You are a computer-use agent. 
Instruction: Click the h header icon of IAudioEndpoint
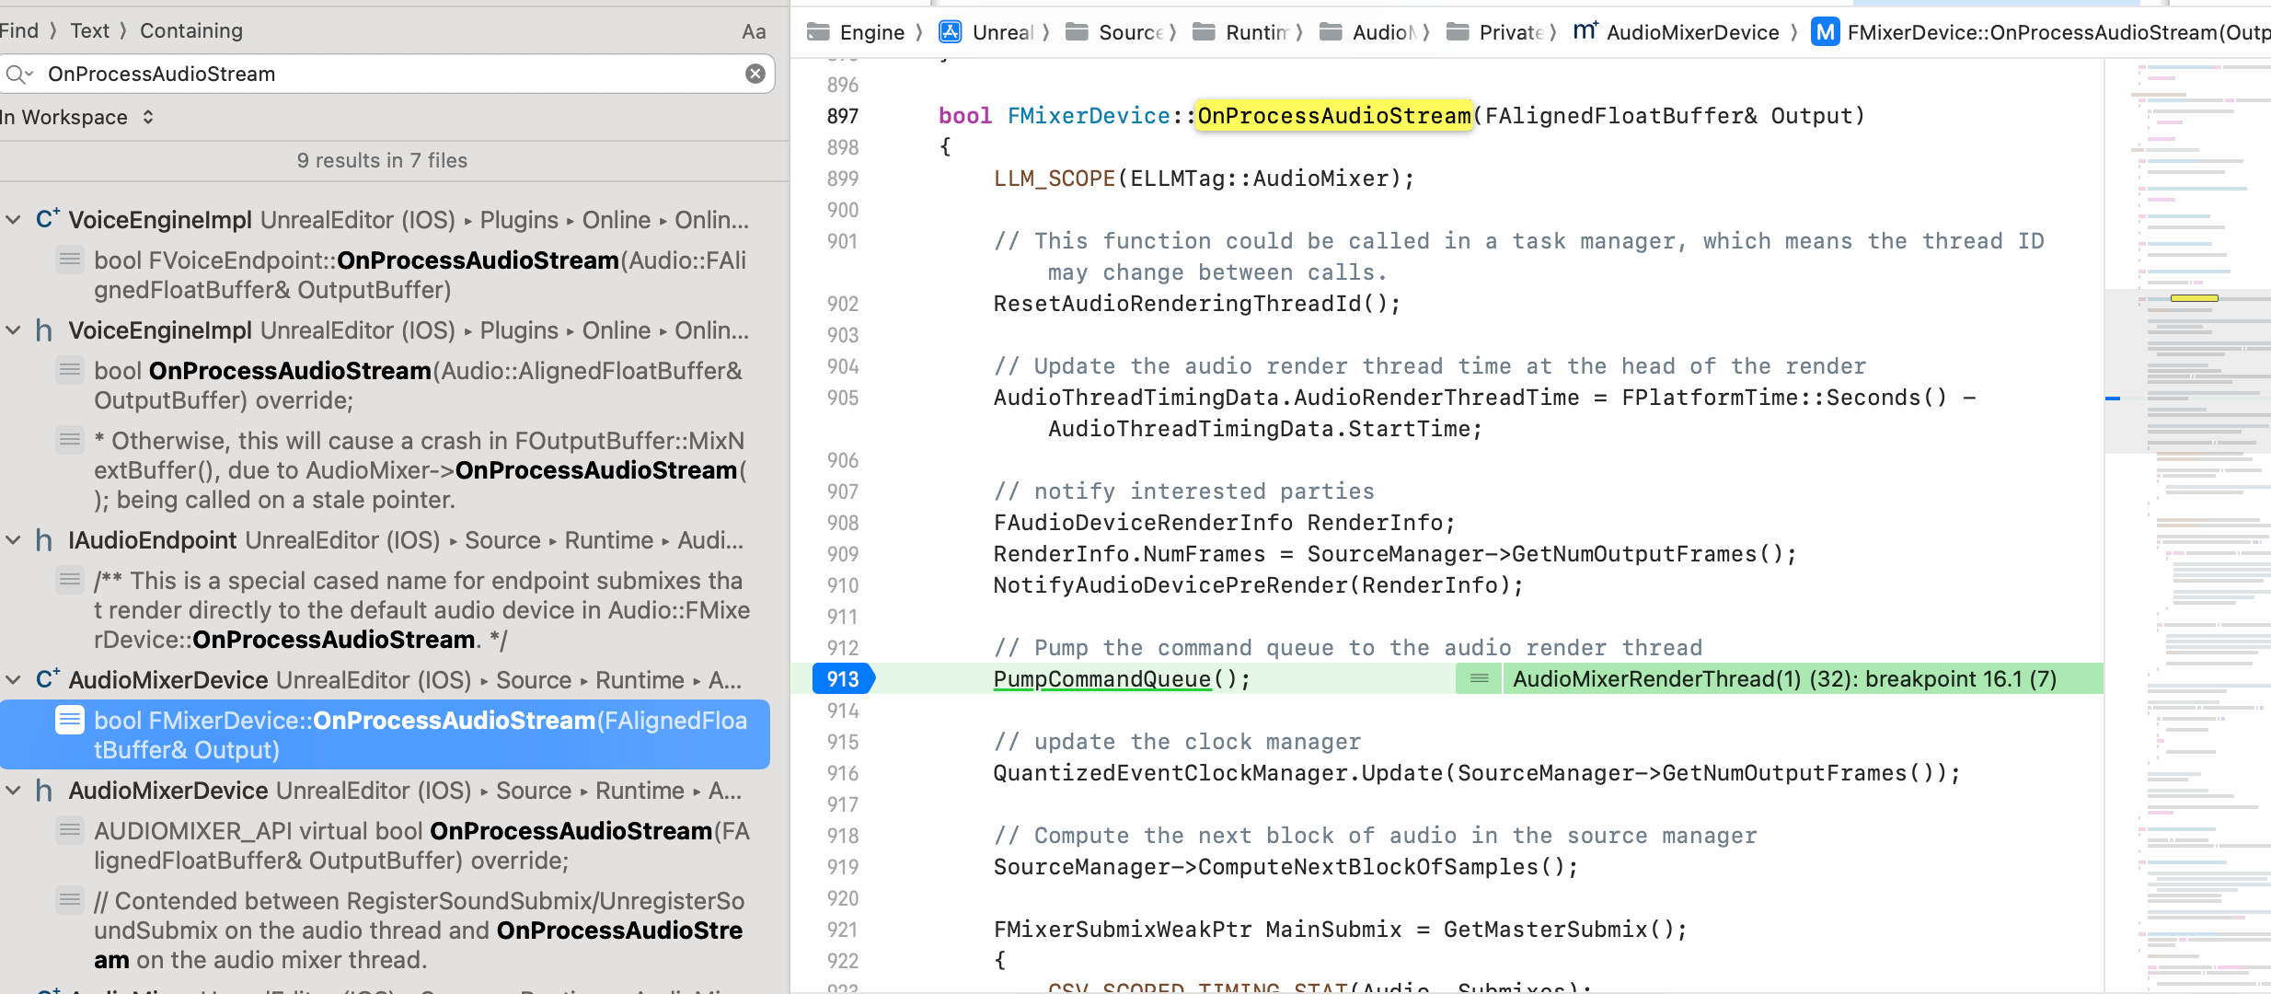(43, 540)
